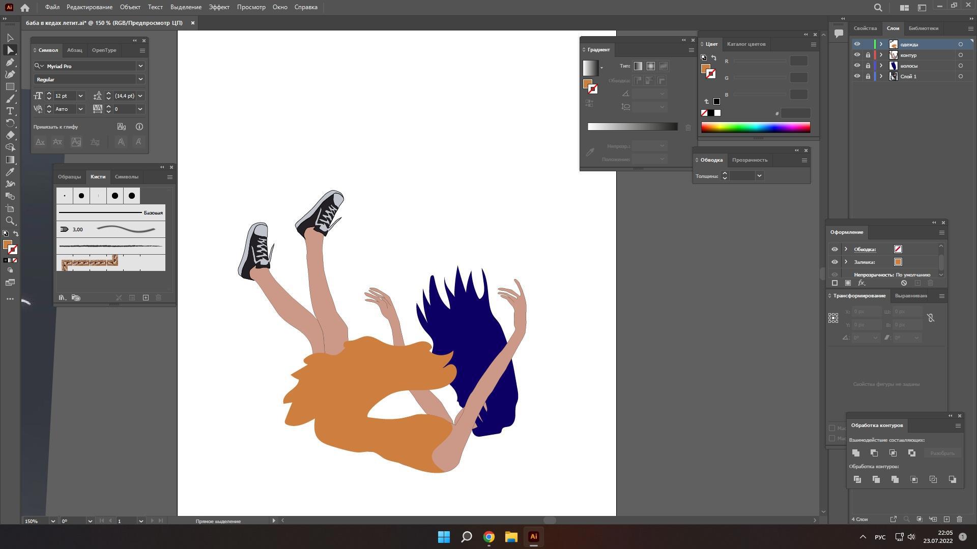This screenshot has width=977, height=549.
Task: Open the Myriad Pro font dropdown
Action: [140, 66]
